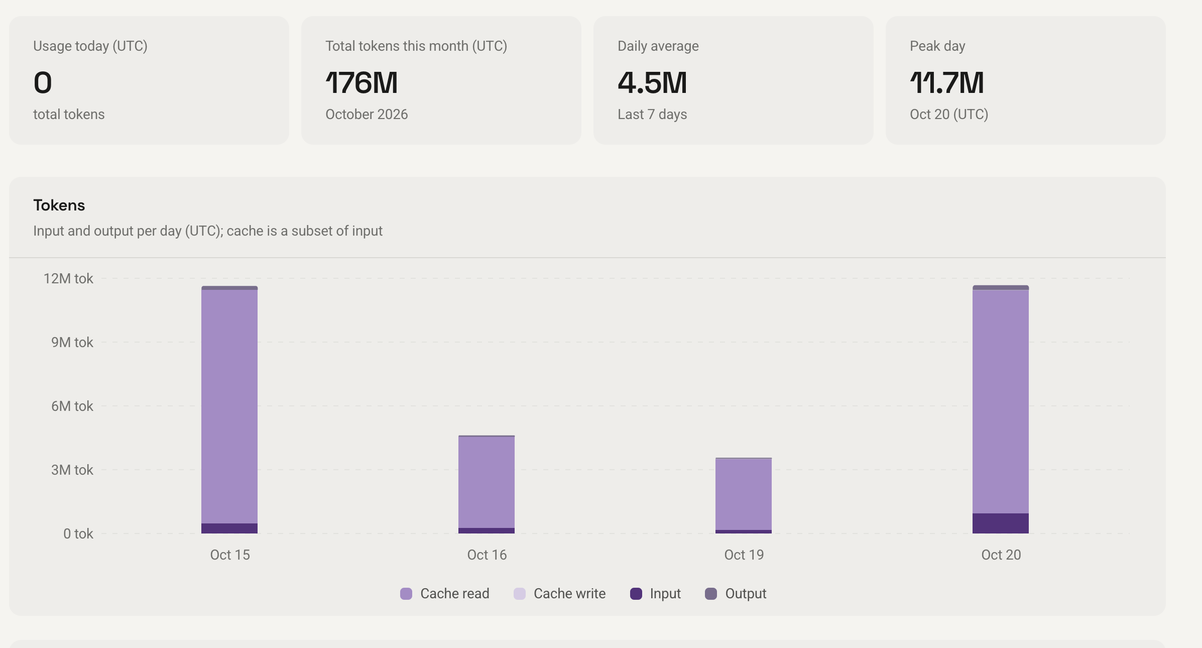The width and height of the screenshot is (1202, 648).
Task: Click the Output legend color swatch
Action: pos(711,594)
